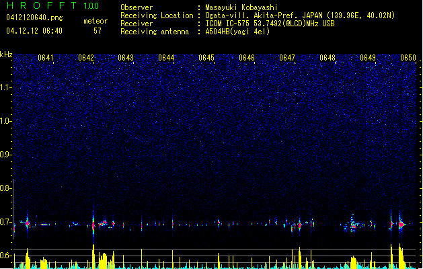Screen dimensions: 423x269
Task: Click the 0646 time marker
Action: tap(247, 58)
